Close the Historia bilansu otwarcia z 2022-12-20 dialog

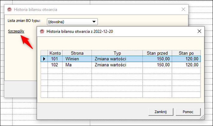pos(199,31)
